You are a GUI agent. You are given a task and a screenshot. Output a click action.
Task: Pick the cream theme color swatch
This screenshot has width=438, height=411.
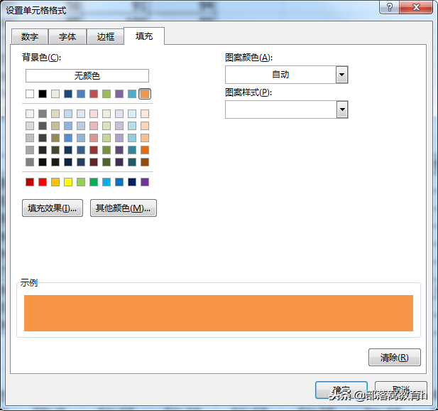pyautogui.click(x=55, y=94)
